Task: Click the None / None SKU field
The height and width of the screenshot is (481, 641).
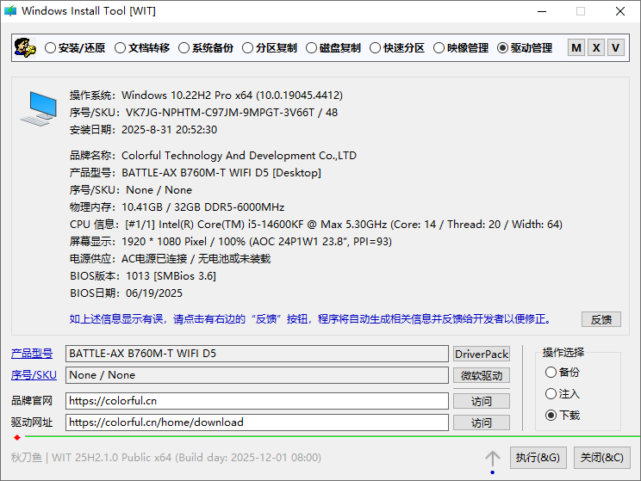Action: tap(257, 375)
